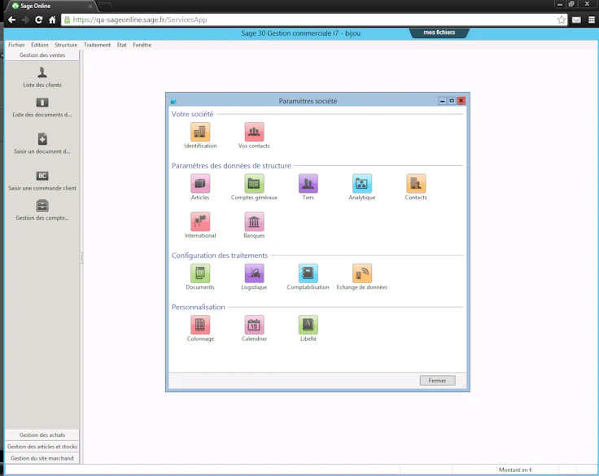Image resolution: width=599 pixels, height=476 pixels.
Task: Click the Fermer button
Action: pos(437,381)
